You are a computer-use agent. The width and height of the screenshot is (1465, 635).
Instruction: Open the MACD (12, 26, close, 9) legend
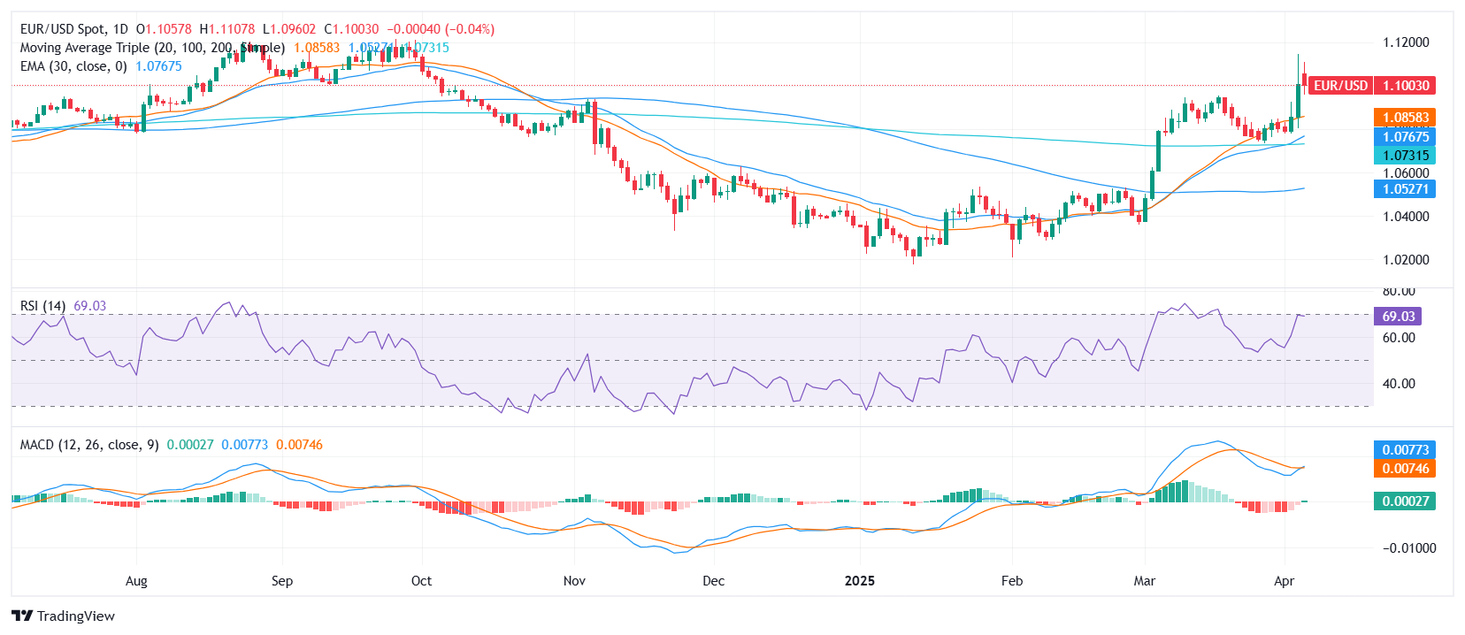[x=89, y=445]
